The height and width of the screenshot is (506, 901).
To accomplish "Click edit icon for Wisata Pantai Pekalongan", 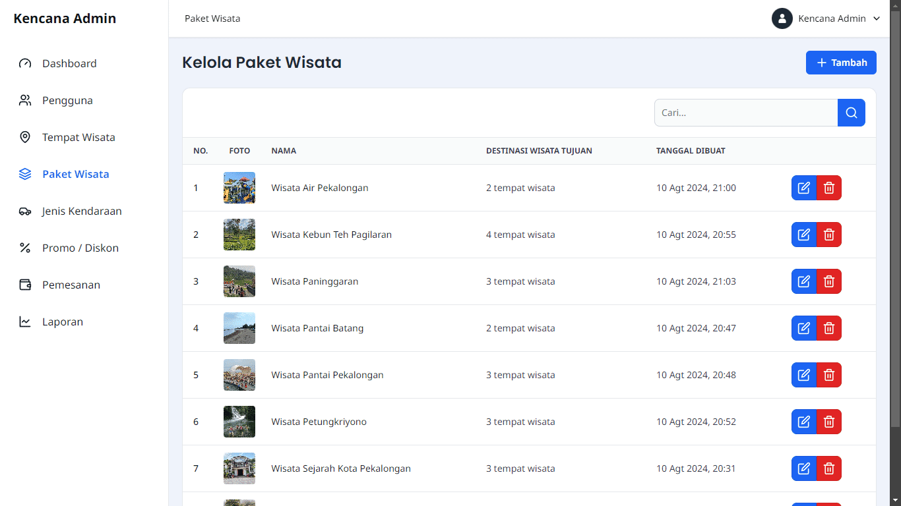I will (803, 375).
